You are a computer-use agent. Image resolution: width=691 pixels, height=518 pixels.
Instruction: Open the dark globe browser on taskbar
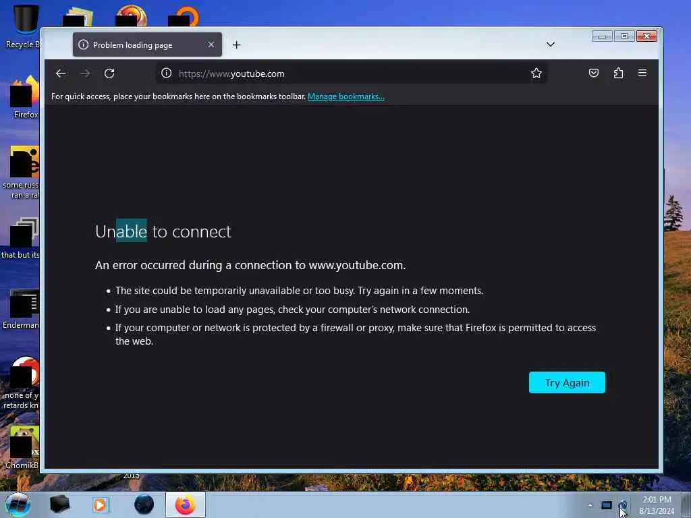[144, 505]
